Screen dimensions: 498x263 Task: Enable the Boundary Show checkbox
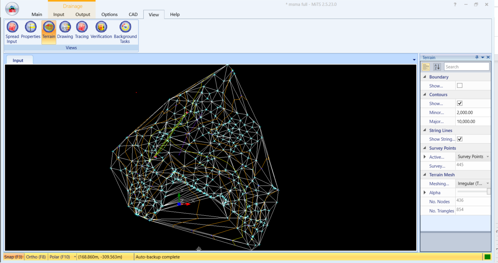click(460, 86)
